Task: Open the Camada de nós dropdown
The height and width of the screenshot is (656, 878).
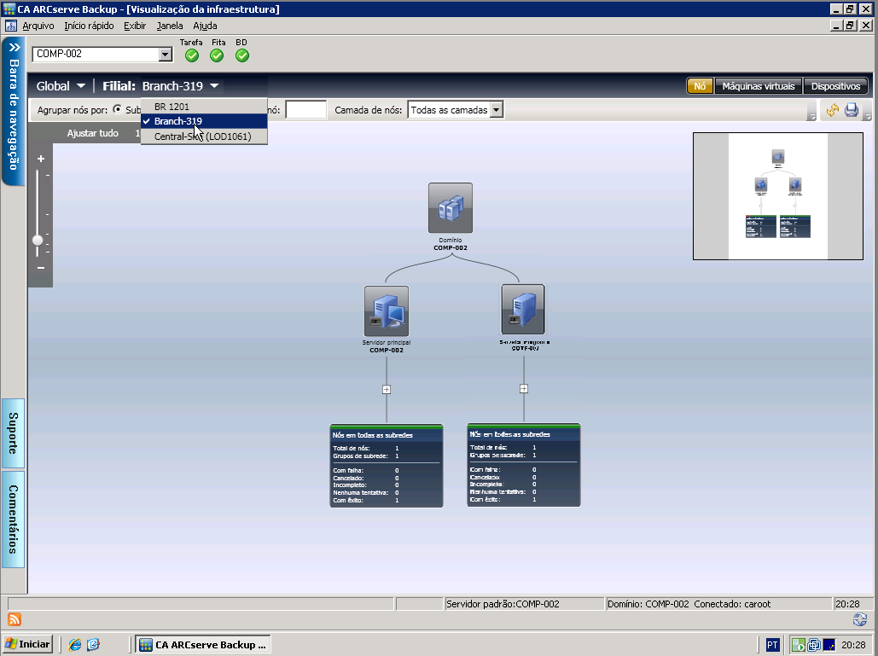Action: (x=497, y=110)
